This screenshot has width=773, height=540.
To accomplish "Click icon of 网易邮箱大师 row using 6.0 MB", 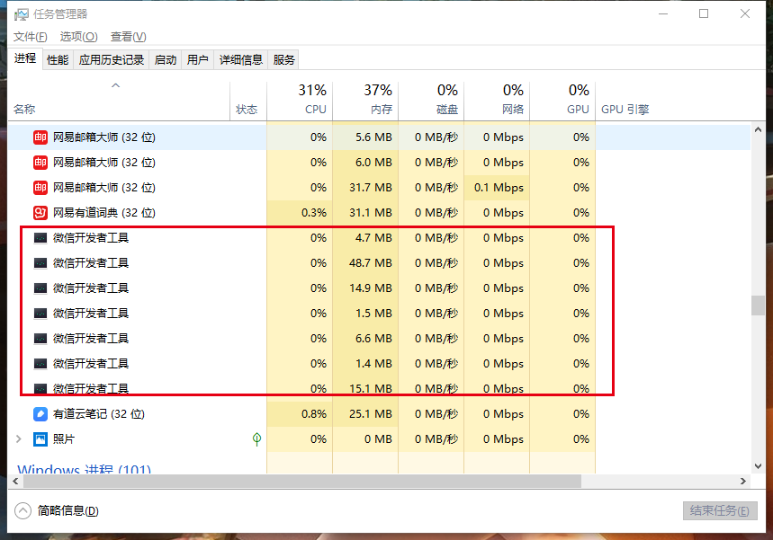I will (40, 163).
